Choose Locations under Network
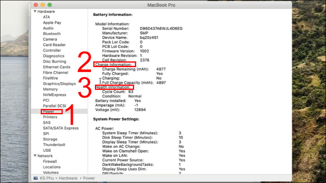The width and height of the screenshot is (326, 183). pos(51,167)
